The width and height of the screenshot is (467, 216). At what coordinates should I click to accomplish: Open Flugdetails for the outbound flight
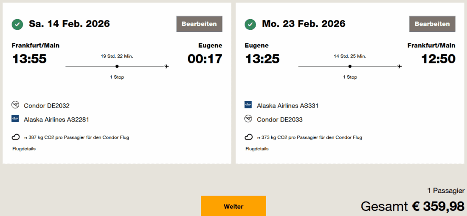coord(24,149)
